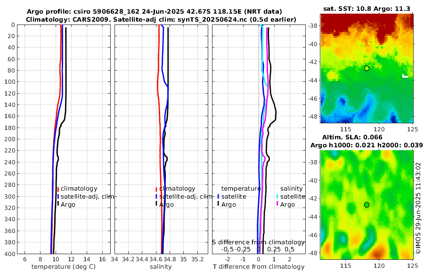The image size is (424, 273).
Task: Click black Argo legend marker in temperature panel
Action: (58, 203)
